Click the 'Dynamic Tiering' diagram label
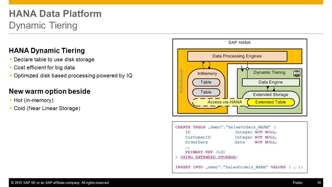Viewport: 332px width, 187px height. [x=269, y=72]
